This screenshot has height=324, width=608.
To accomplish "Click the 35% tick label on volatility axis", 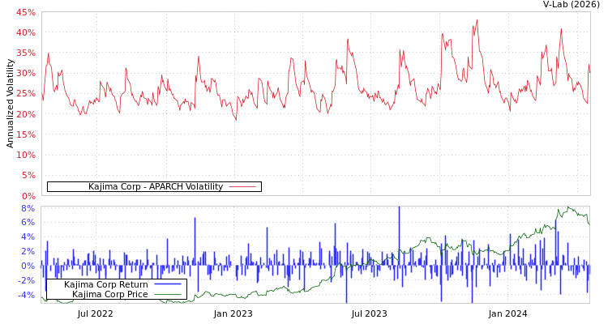I will pyautogui.click(x=25, y=53).
